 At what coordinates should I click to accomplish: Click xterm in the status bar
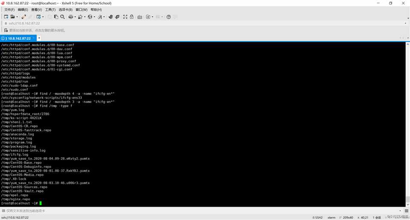[x=331, y=217]
